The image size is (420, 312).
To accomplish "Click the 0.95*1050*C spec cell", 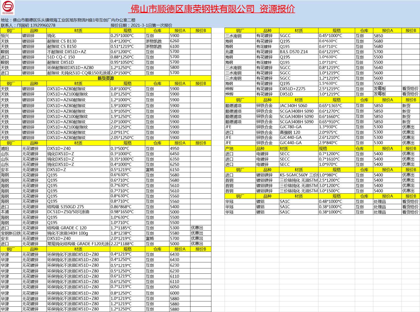I will (x=128, y=62).
